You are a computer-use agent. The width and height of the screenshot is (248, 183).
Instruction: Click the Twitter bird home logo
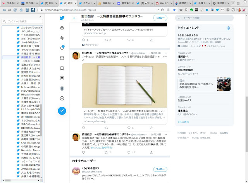tap(62, 18)
